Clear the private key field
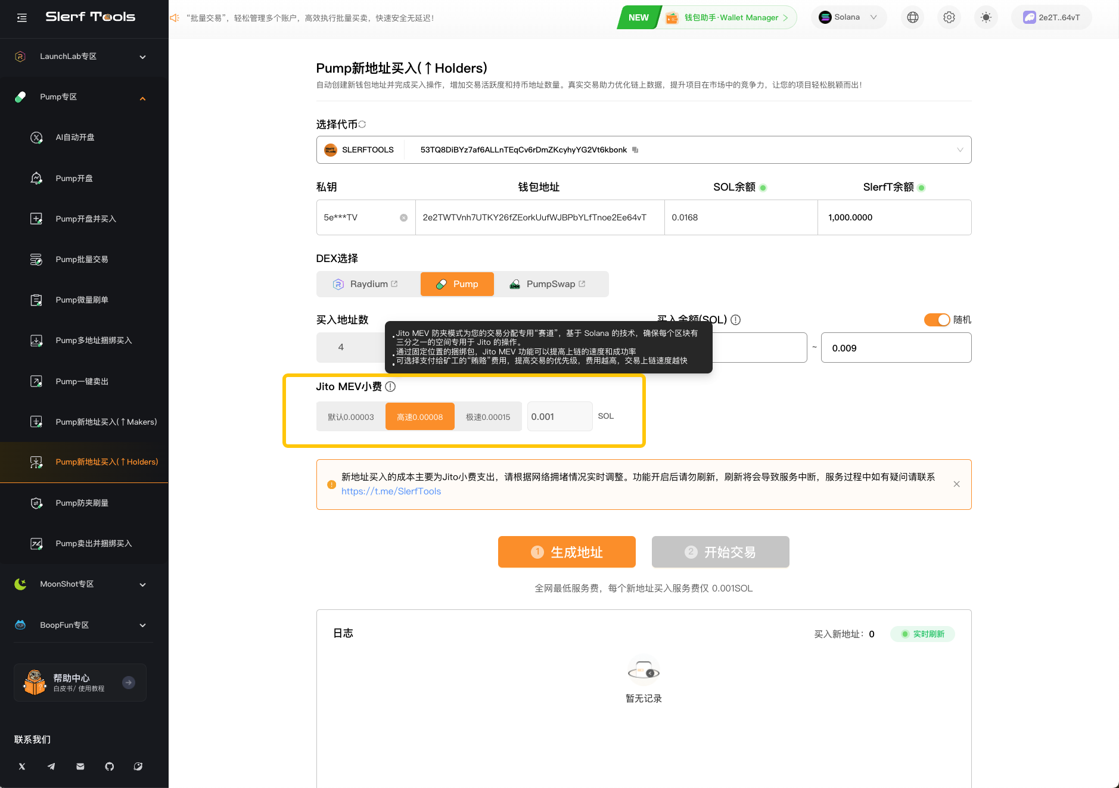The width and height of the screenshot is (1119, 788). pos(403,218)
